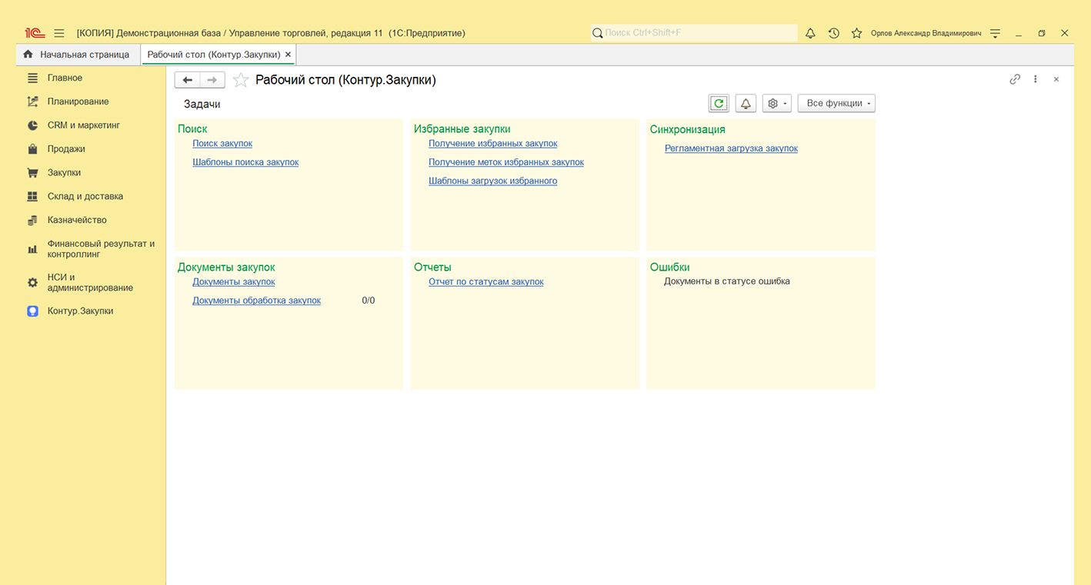The height and width of the screenshot is (585, 1091).
Task: Add page to favorites with star icon
Action: (241, 80)
